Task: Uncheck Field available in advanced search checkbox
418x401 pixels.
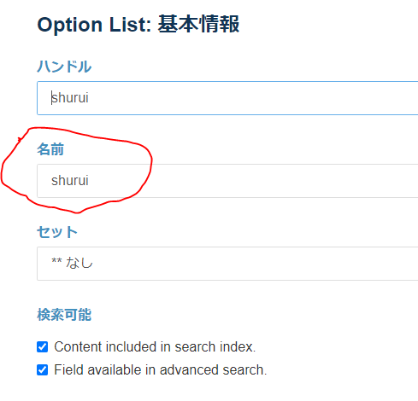Action: coord(42,370)
